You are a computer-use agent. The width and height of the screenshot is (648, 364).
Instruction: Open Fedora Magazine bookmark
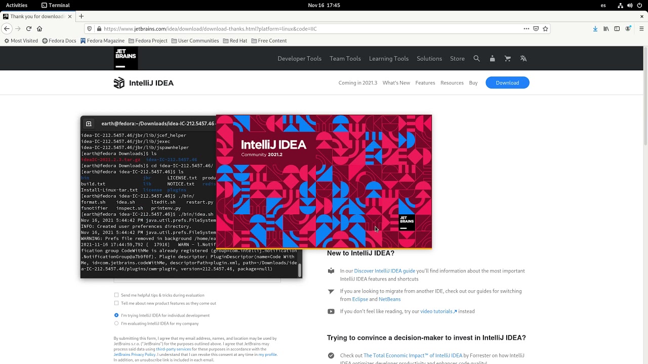[102, 41]
